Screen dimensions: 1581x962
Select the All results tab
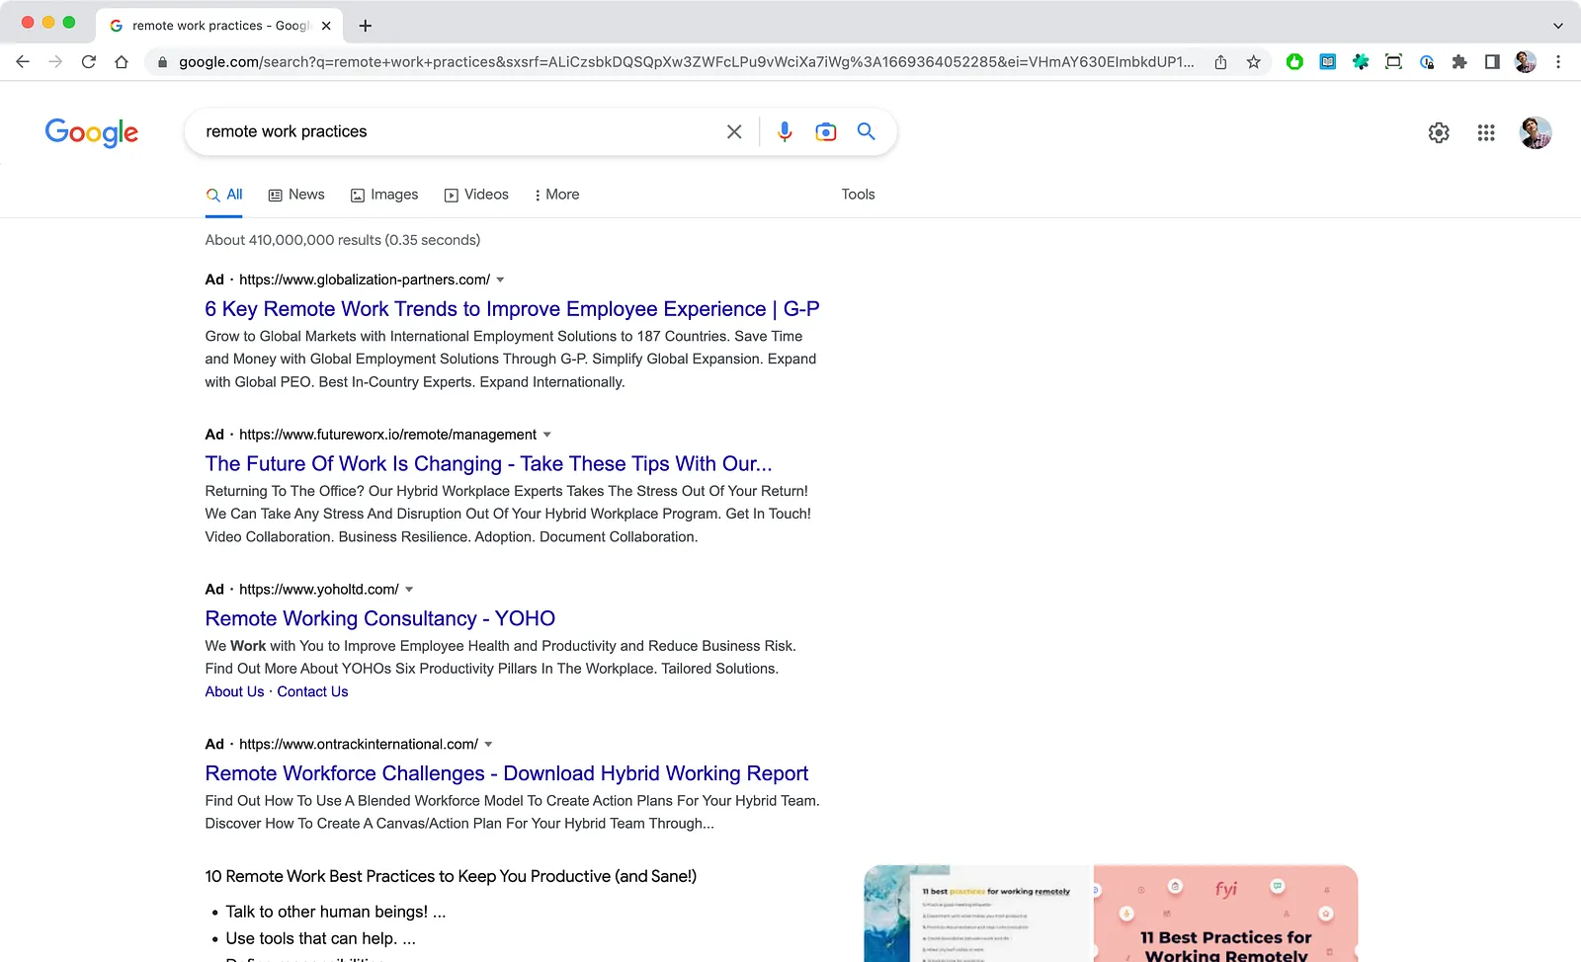(x=224, y=195)
